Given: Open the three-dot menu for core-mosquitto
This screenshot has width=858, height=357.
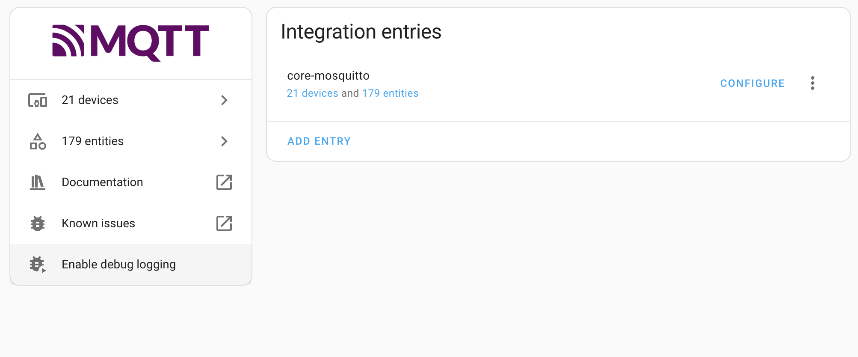Looking at the screenshot, I should coord(812,83).
